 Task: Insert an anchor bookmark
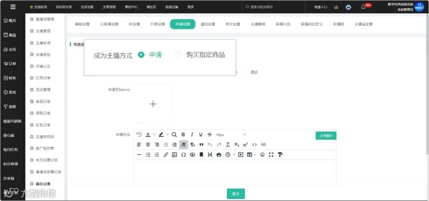[x=201, y=155]
